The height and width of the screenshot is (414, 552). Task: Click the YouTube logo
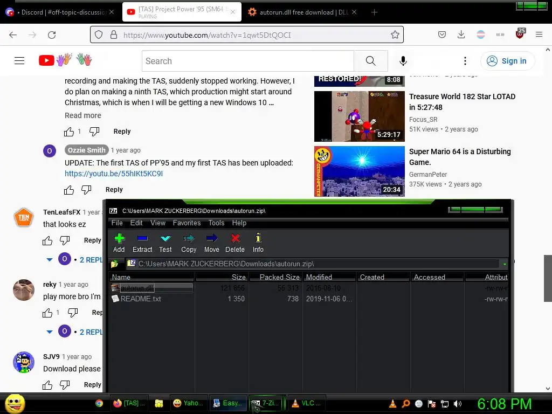tap(65, 60)
